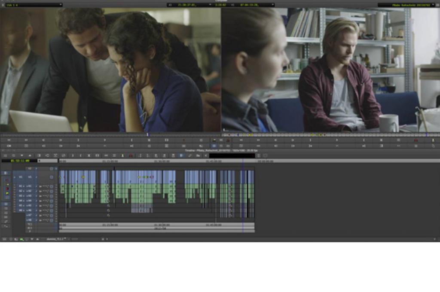
Task: Click the green icon in timeline bottom bar
Action: click(x=21, y=239)
